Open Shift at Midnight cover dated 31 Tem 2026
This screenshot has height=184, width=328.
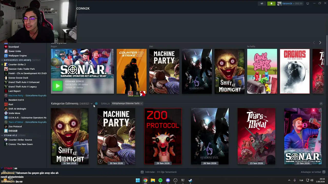tap(70, 136)
